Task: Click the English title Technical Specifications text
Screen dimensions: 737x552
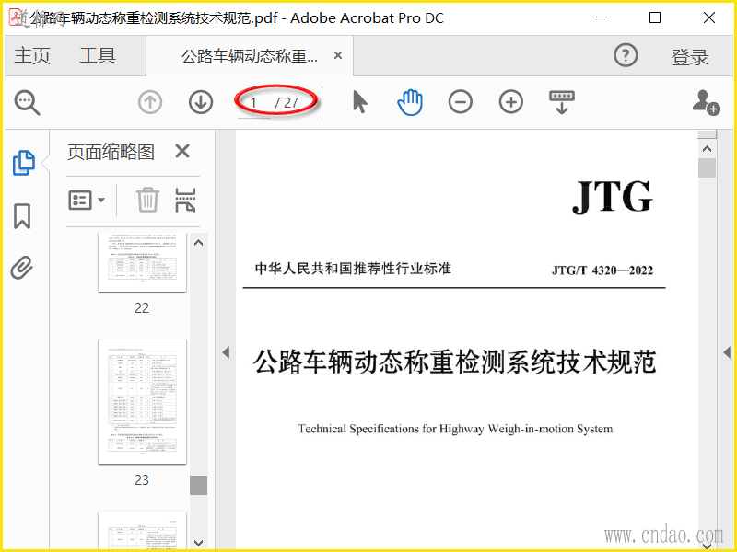Action: coord(455,429)
